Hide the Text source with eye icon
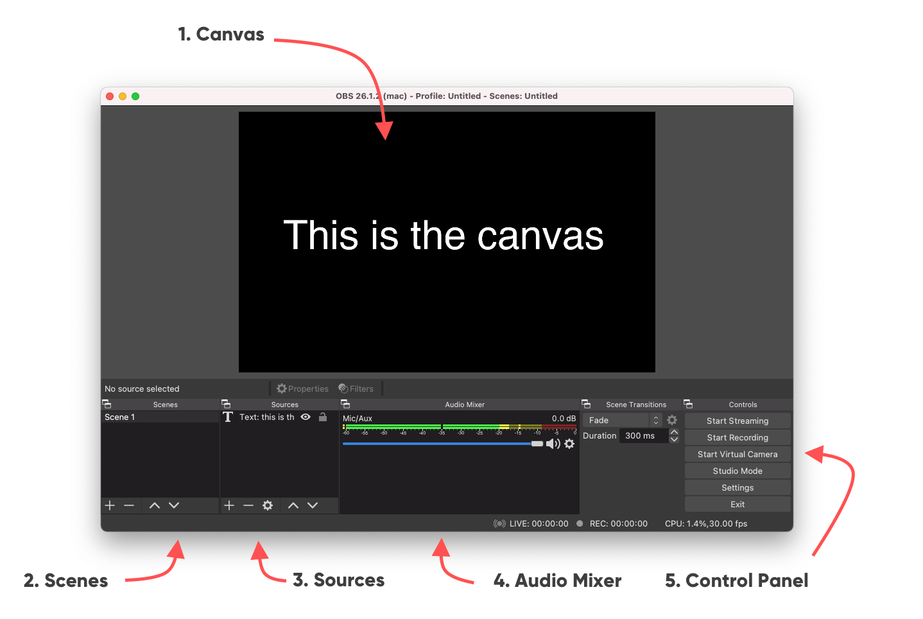Screen dimensions: 923x619 (x=306, y=417)
